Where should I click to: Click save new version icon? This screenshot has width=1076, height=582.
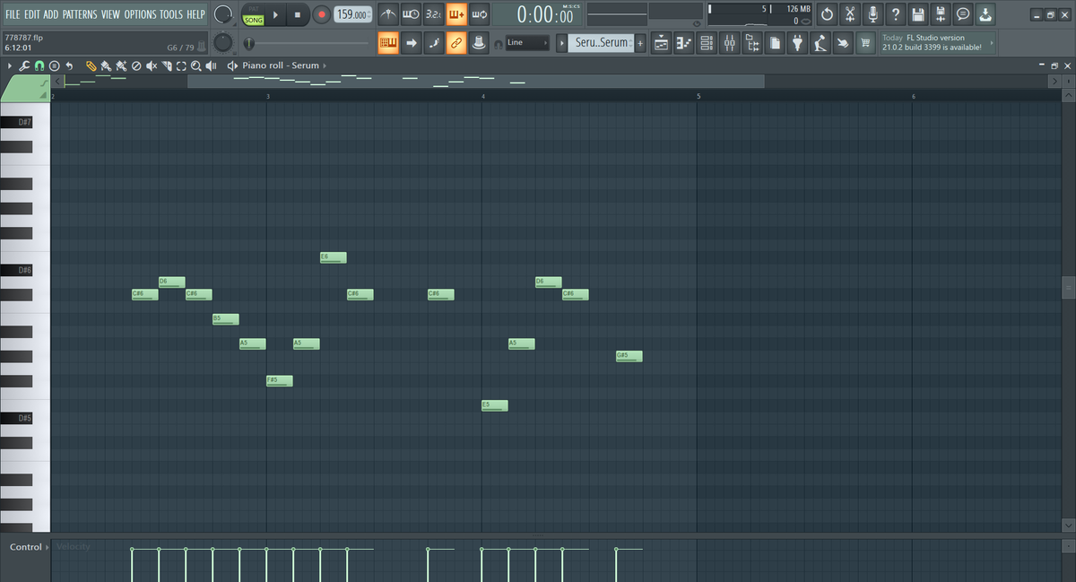(940, 14)
